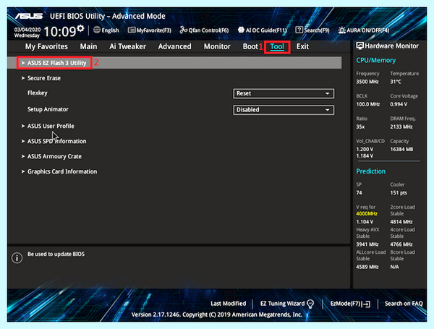Viewport: 434px width, 329px height.
Task: Click Last Modified button
Action: point(229,304)
